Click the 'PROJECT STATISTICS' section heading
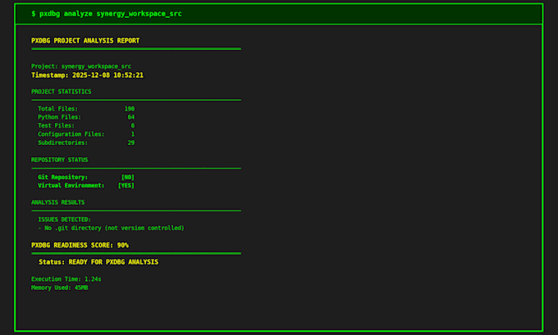Image resolution: width=558 pixels, height=335 pixels. [x=62, y=92]
